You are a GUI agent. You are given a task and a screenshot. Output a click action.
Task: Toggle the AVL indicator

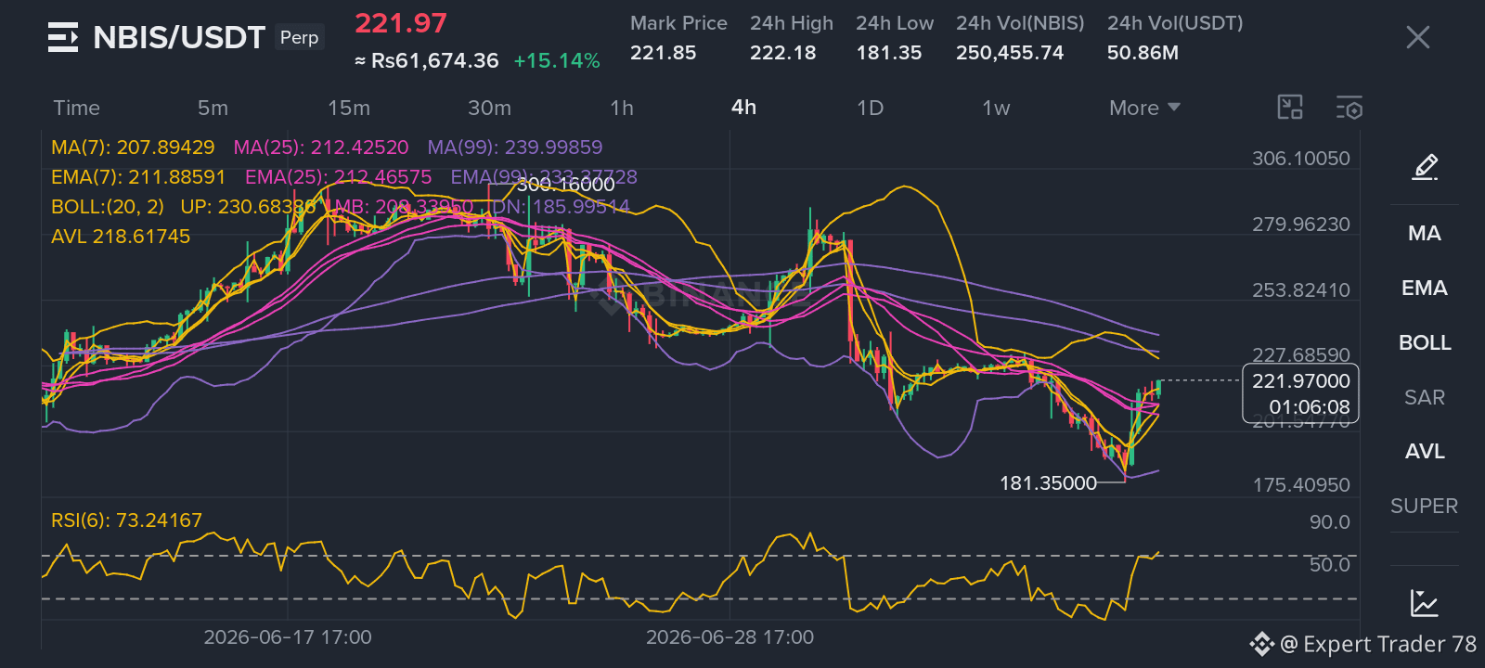click(1425, 451)
